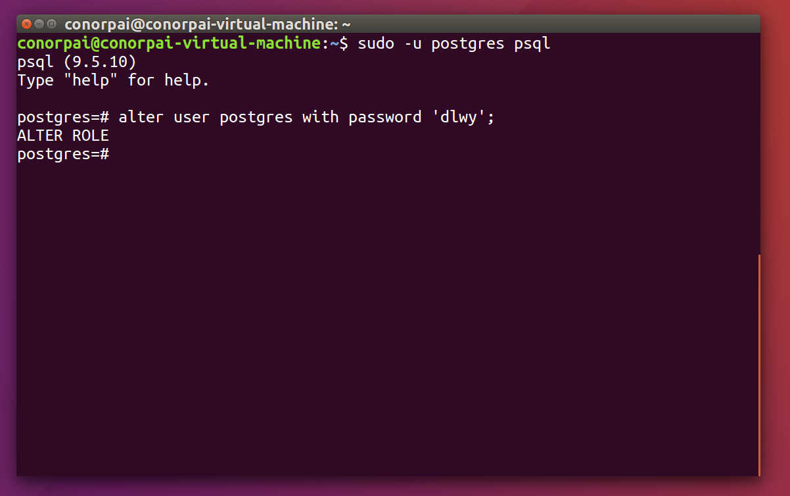Click the word alter in the SQL statement
The image size is (790, 496).
pos(141,118)
